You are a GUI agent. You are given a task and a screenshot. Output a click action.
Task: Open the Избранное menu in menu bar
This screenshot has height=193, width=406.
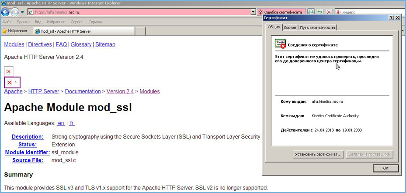[x=56, y=22]
